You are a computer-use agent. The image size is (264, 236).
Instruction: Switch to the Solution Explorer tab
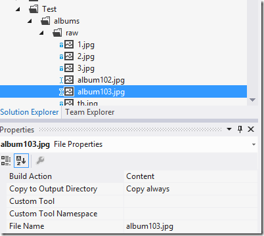30,112
